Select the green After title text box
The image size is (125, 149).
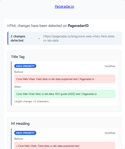coord(65,94)
